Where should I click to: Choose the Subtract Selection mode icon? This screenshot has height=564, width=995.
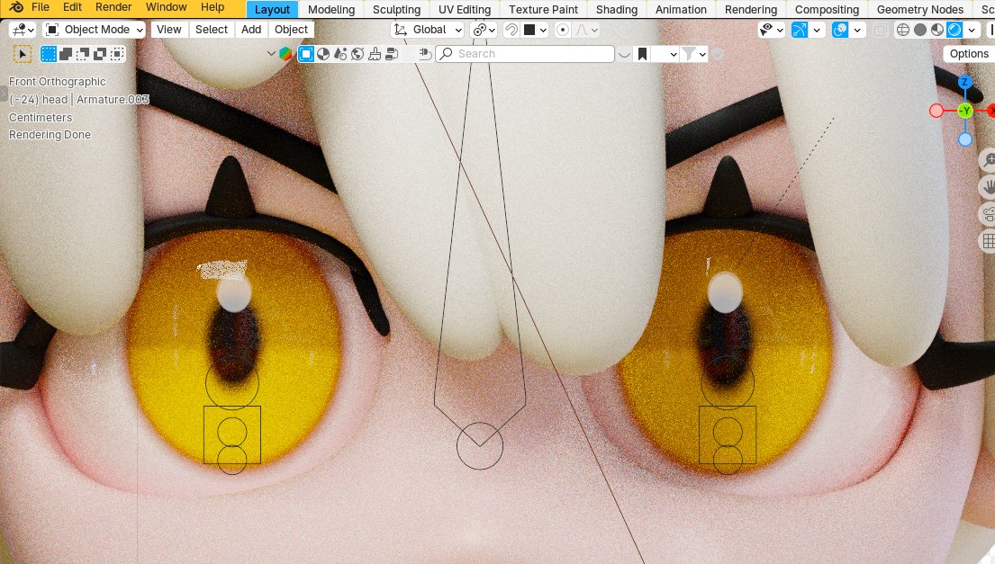[x=83, y=54]
